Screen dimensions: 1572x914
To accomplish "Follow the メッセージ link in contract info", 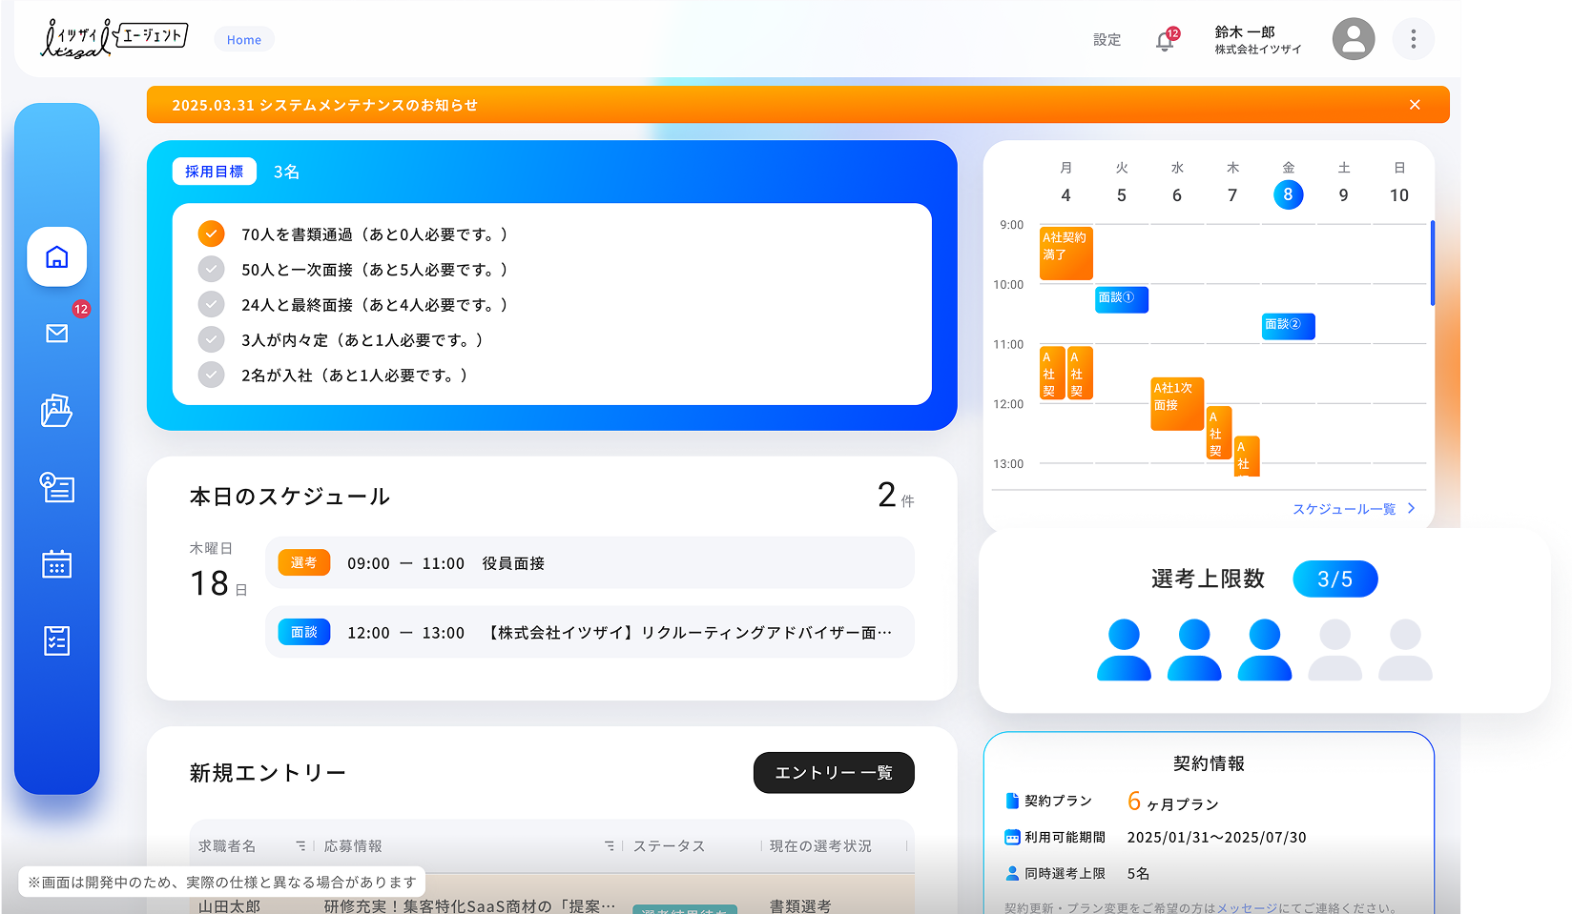I will (1247, 907).
